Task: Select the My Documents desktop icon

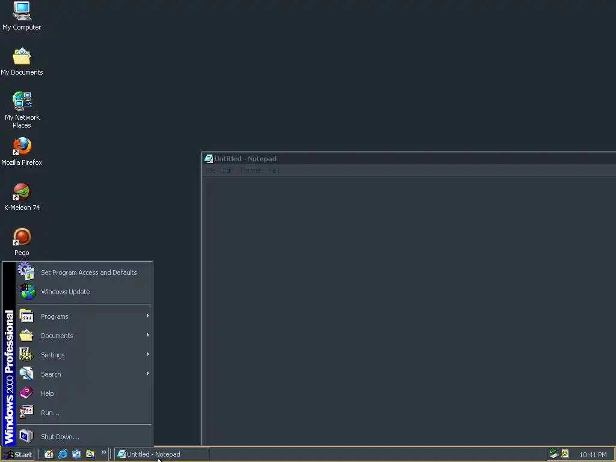Action: click(x=22, y=61)
